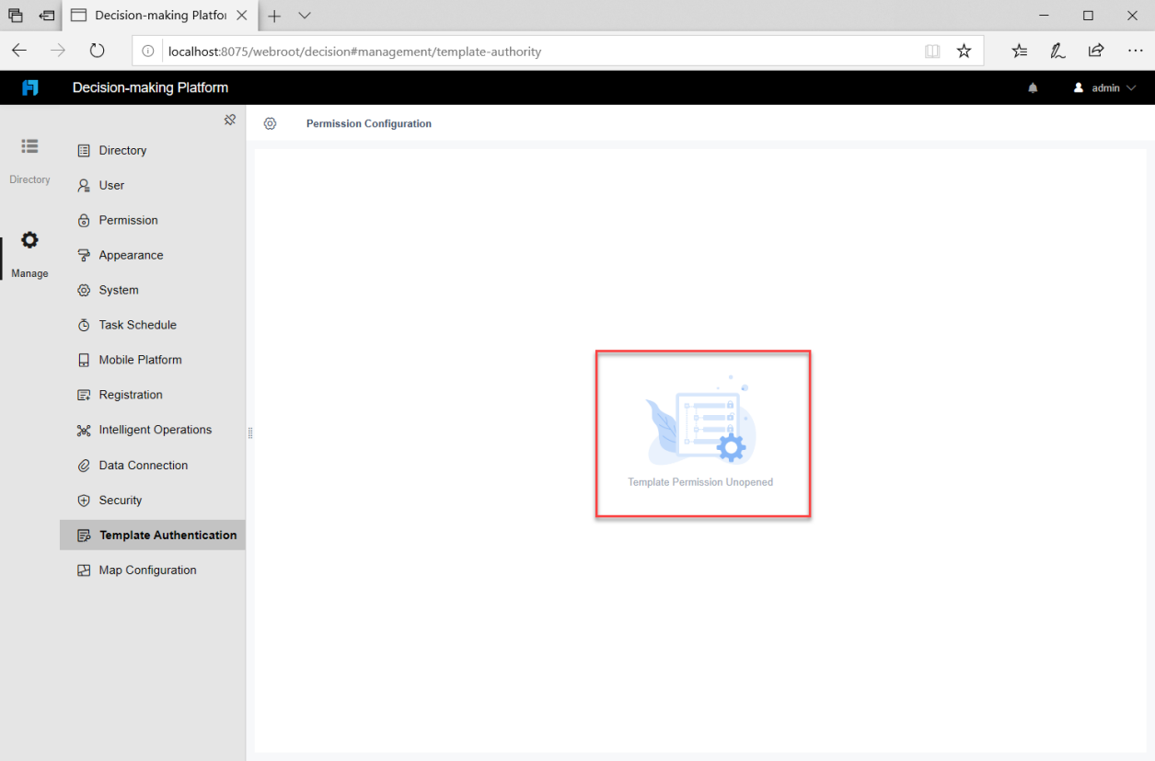Open Template Authentication settings
The width and height of the screenshot is (1155, 761).
(167, 535)
